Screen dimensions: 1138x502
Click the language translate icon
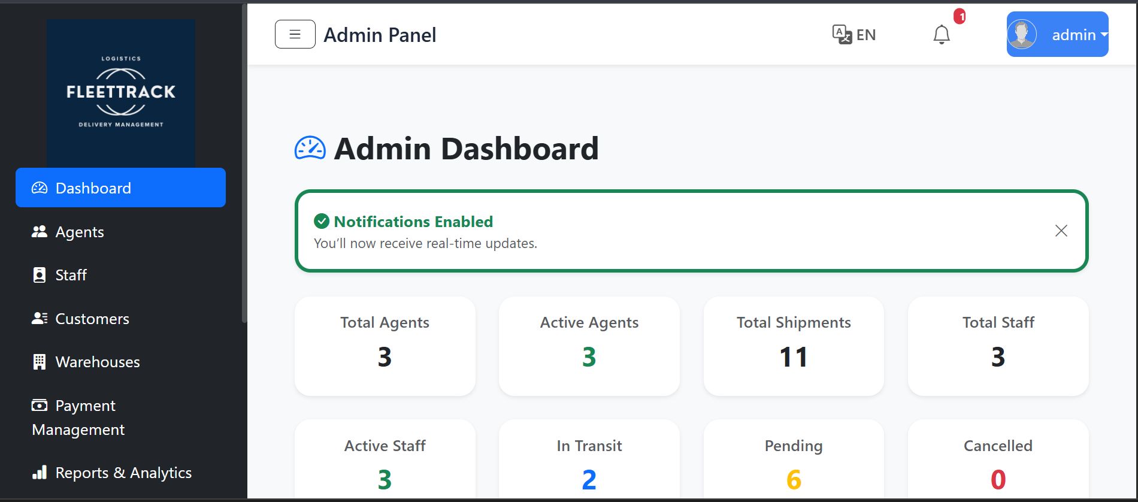point(842,34)
